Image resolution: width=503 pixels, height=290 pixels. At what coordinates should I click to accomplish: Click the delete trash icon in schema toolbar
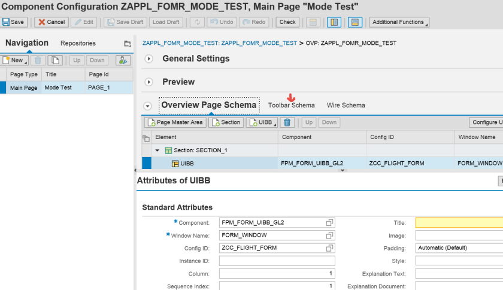point(287,122)
